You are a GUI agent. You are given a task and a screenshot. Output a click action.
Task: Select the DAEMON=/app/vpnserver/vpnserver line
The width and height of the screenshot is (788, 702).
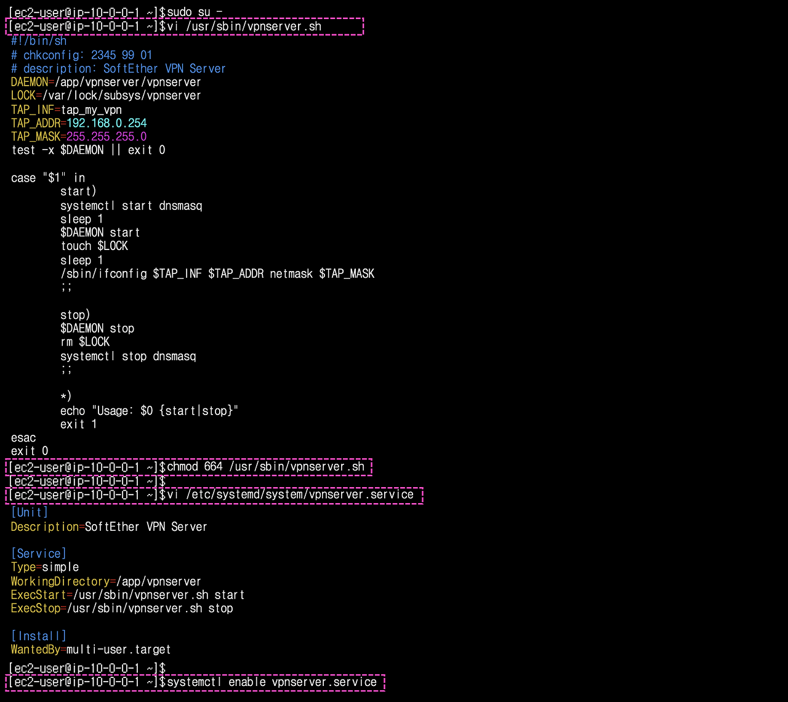click(106, 82)
